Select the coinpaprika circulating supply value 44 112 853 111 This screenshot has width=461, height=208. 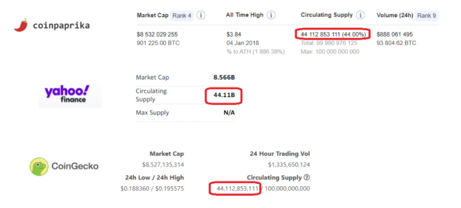pyautogui.click(x=320, y=35)
